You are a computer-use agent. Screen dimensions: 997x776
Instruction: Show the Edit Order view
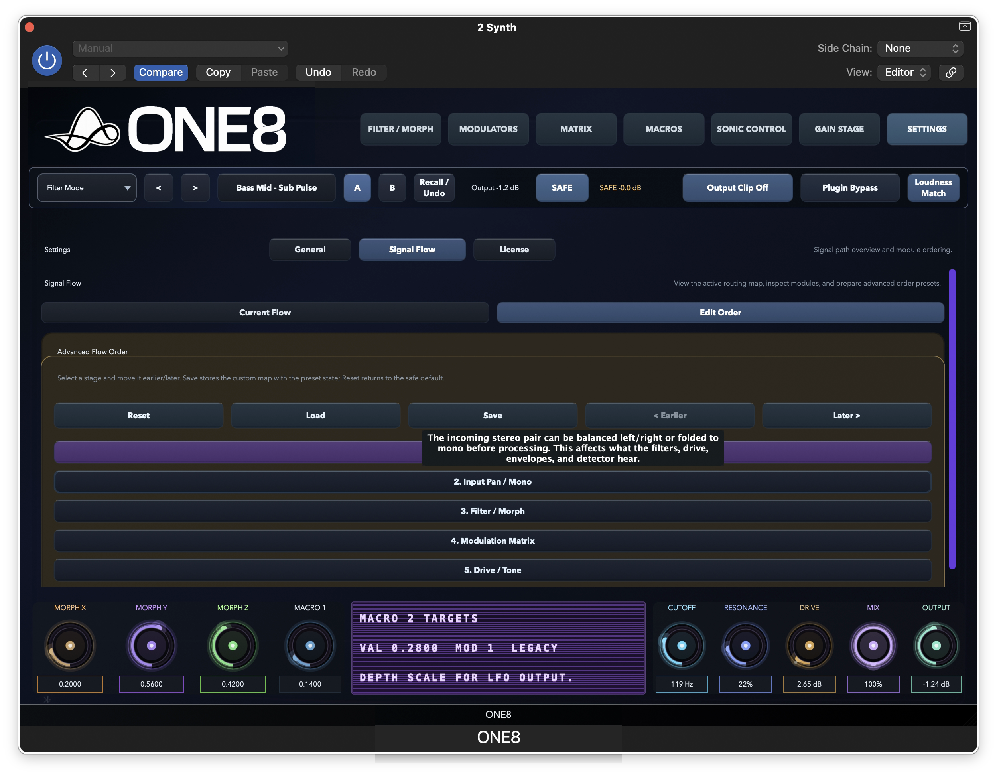720,313
